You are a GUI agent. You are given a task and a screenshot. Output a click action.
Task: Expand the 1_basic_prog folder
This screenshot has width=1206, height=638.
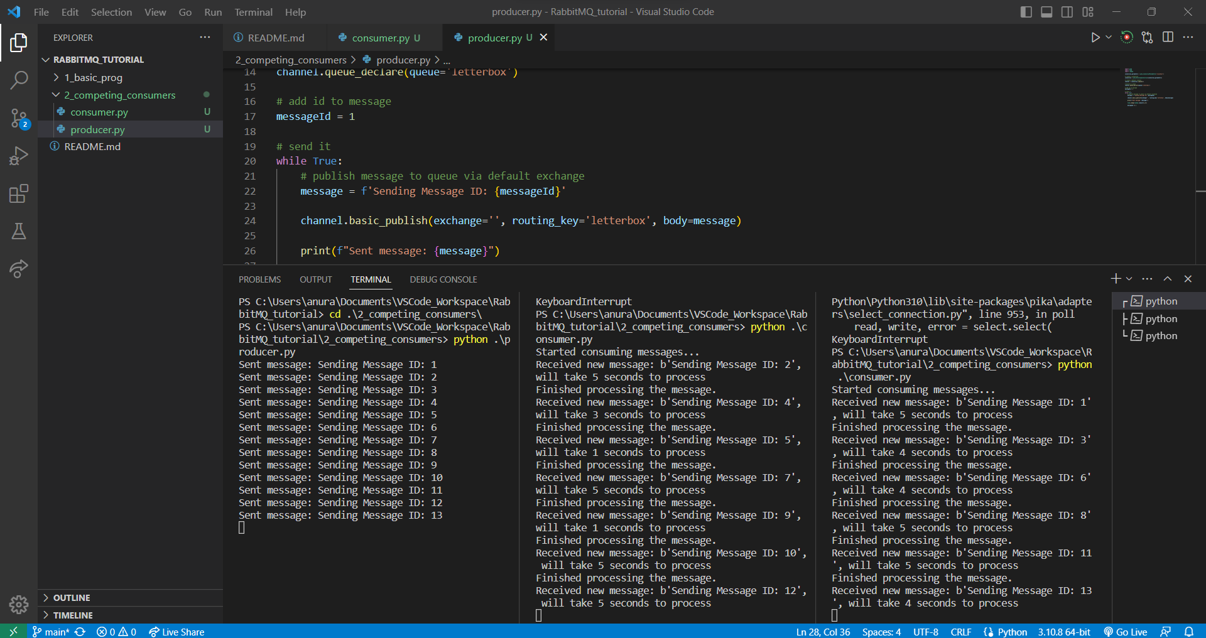pos(93,78)
